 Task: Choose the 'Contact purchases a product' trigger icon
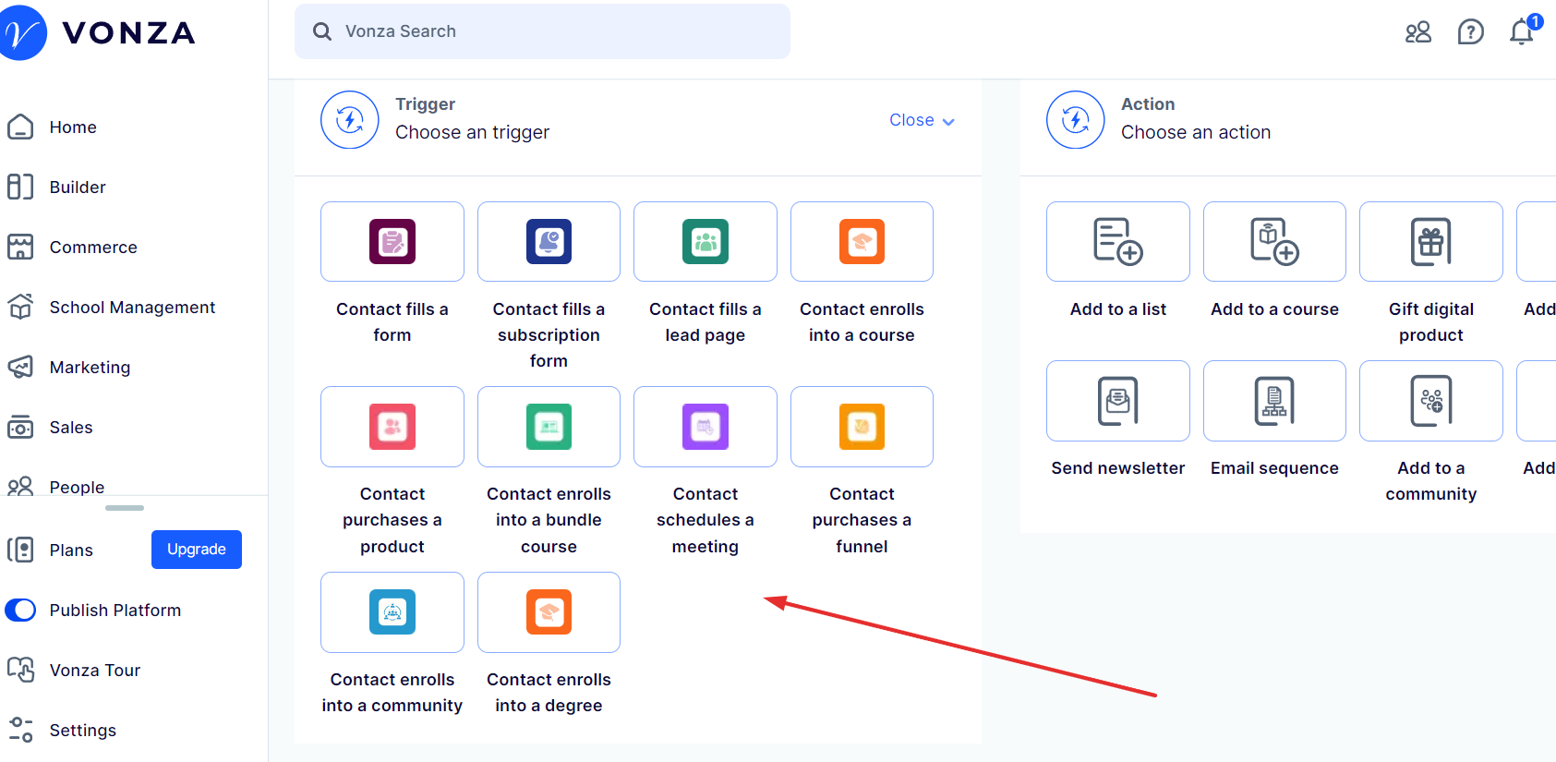392,427
